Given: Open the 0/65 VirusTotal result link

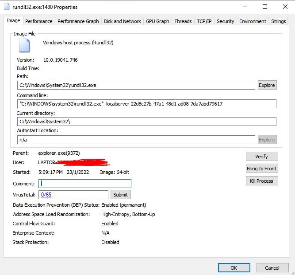Looking at the screenshot, I should point(46,194).
